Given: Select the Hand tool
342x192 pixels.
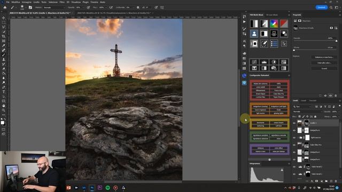Looking at the screenshot, I should click(4, 106).
